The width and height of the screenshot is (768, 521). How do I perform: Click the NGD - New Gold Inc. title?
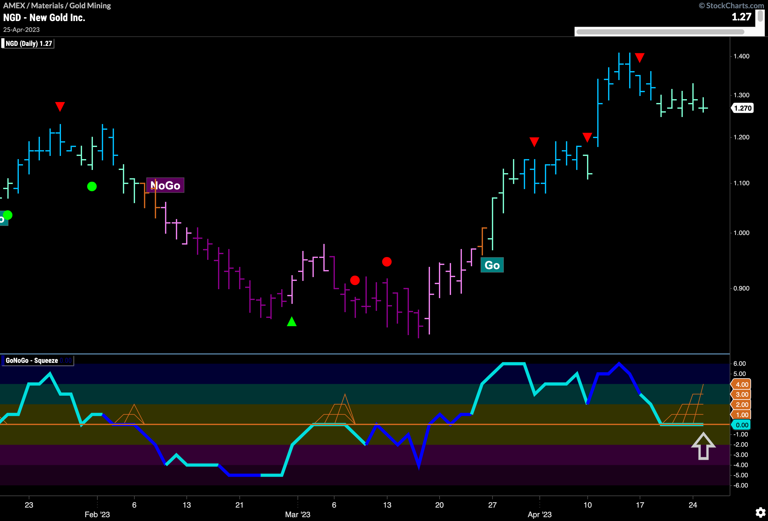(x=44, y=18)
